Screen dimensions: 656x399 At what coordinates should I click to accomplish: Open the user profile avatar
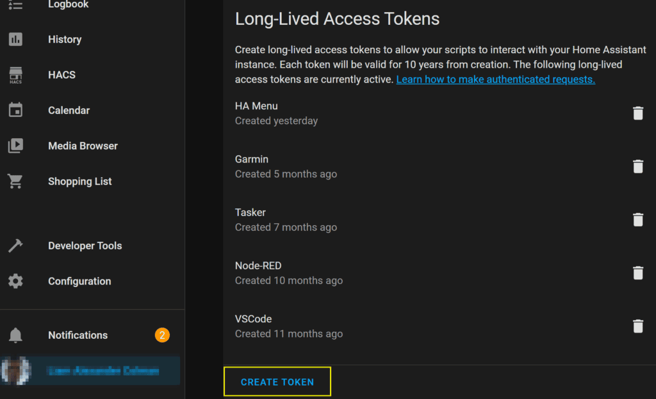pos(16,371)
